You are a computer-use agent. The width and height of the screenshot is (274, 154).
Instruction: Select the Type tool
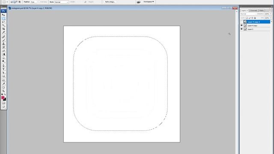[x=3, y=69]
